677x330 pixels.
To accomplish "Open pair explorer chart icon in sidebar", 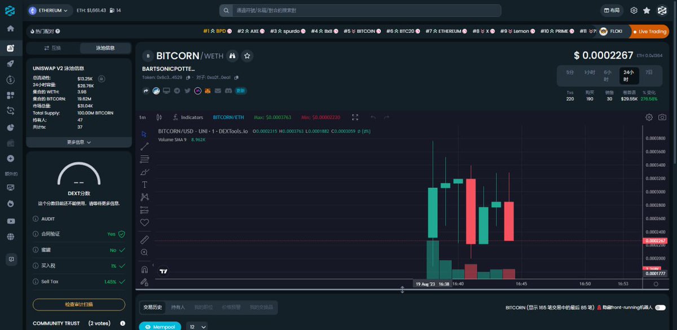I will click(10, 48).
